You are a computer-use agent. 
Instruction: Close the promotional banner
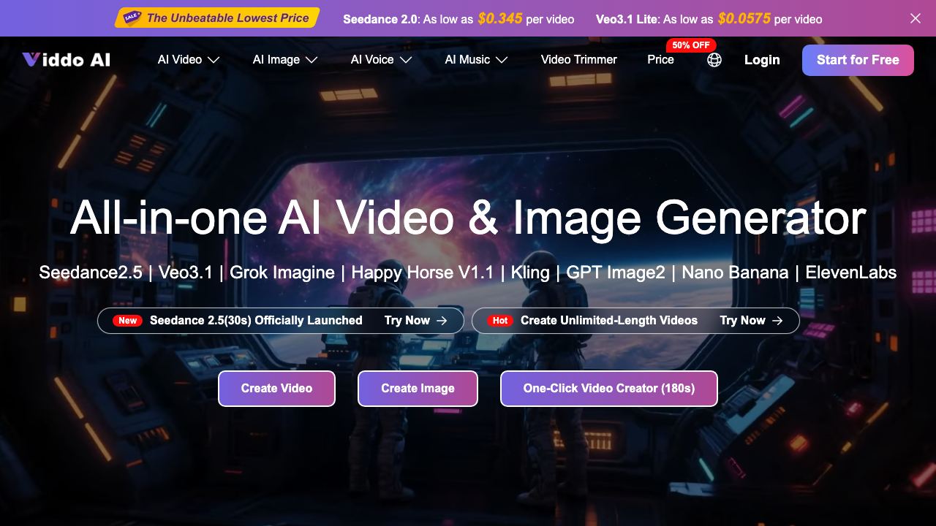(x=916, y=18)
